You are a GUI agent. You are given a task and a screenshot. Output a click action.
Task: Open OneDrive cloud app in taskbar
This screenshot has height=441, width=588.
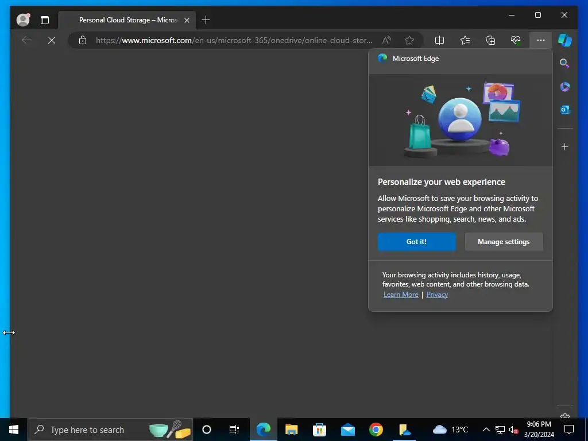[404, 430]
